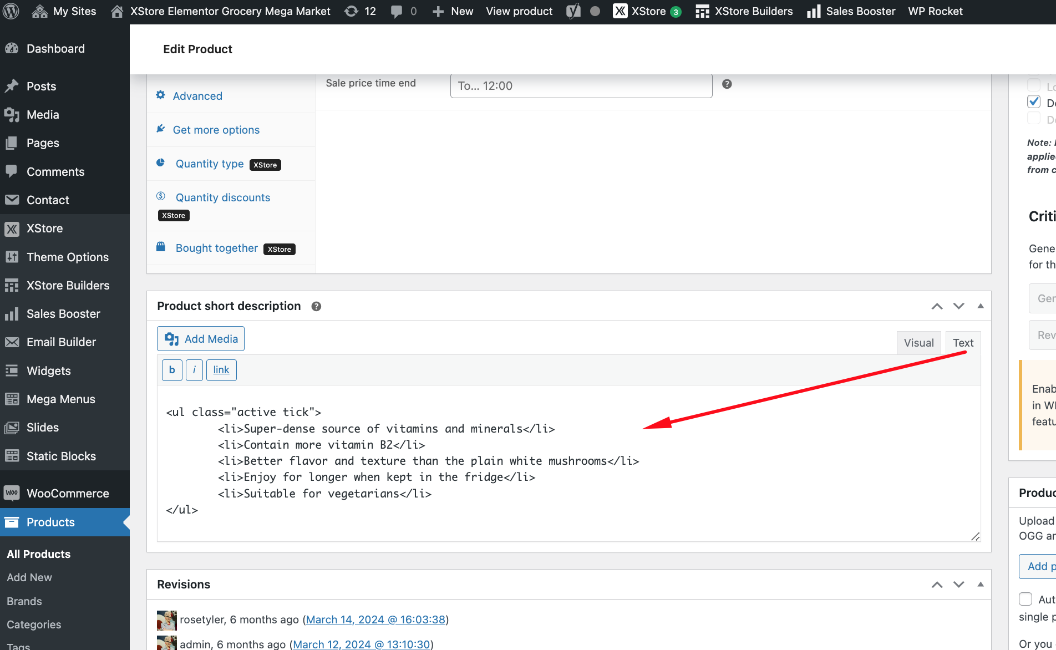
Task: Toggle the Aut... checkbox in right panel
Action: (1025, 599)
